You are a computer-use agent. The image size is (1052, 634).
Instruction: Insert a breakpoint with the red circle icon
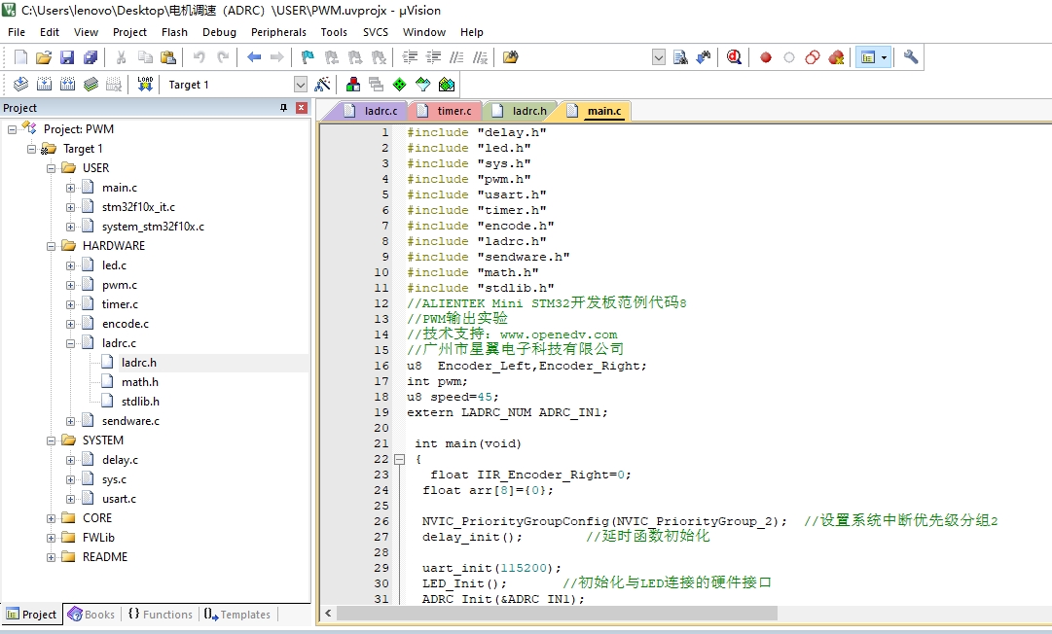coord(766,57)
